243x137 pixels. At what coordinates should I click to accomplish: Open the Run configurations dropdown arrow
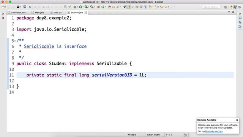click(83, 7)
